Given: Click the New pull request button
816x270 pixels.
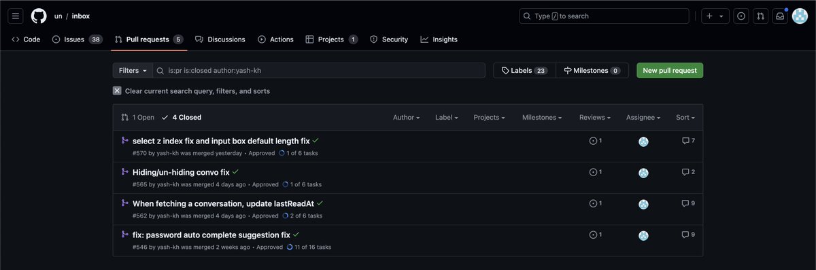Looking at the screenshot, I should coord(670,70).
